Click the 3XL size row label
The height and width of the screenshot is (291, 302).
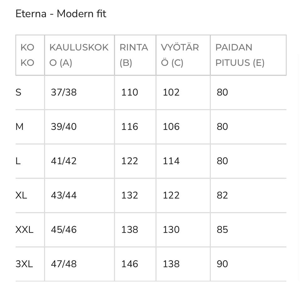(24, 264)
